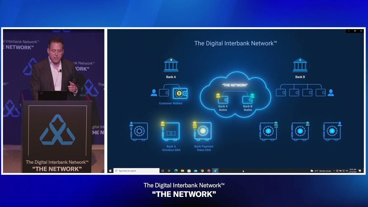Image resolution: width=368 pixels, height=207 pixels.
Task: Open the Windows Start menu
Action: point(110,171)
